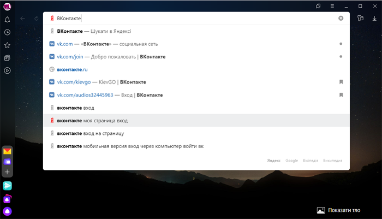The width and height of the screenshot is (382, 219).
Task: Open the tabs overview icon in title bar
Action: (318, 6)
